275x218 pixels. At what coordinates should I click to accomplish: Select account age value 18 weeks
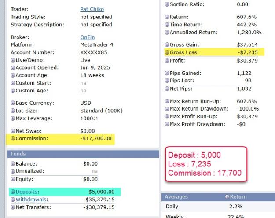92,75
